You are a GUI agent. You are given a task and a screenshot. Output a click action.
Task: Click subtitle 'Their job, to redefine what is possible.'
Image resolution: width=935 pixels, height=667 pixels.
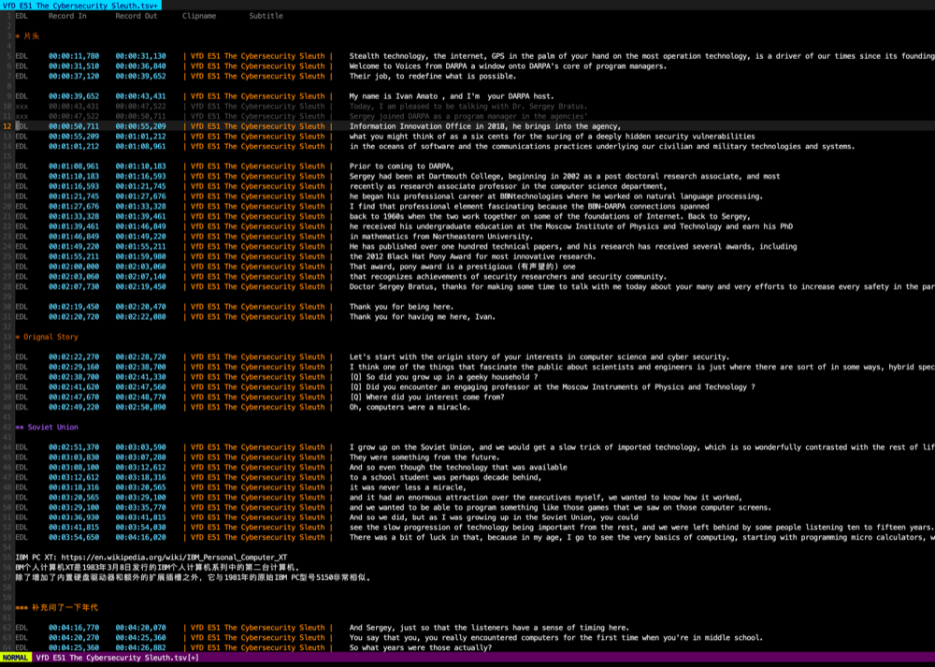[x=433, y=77]
